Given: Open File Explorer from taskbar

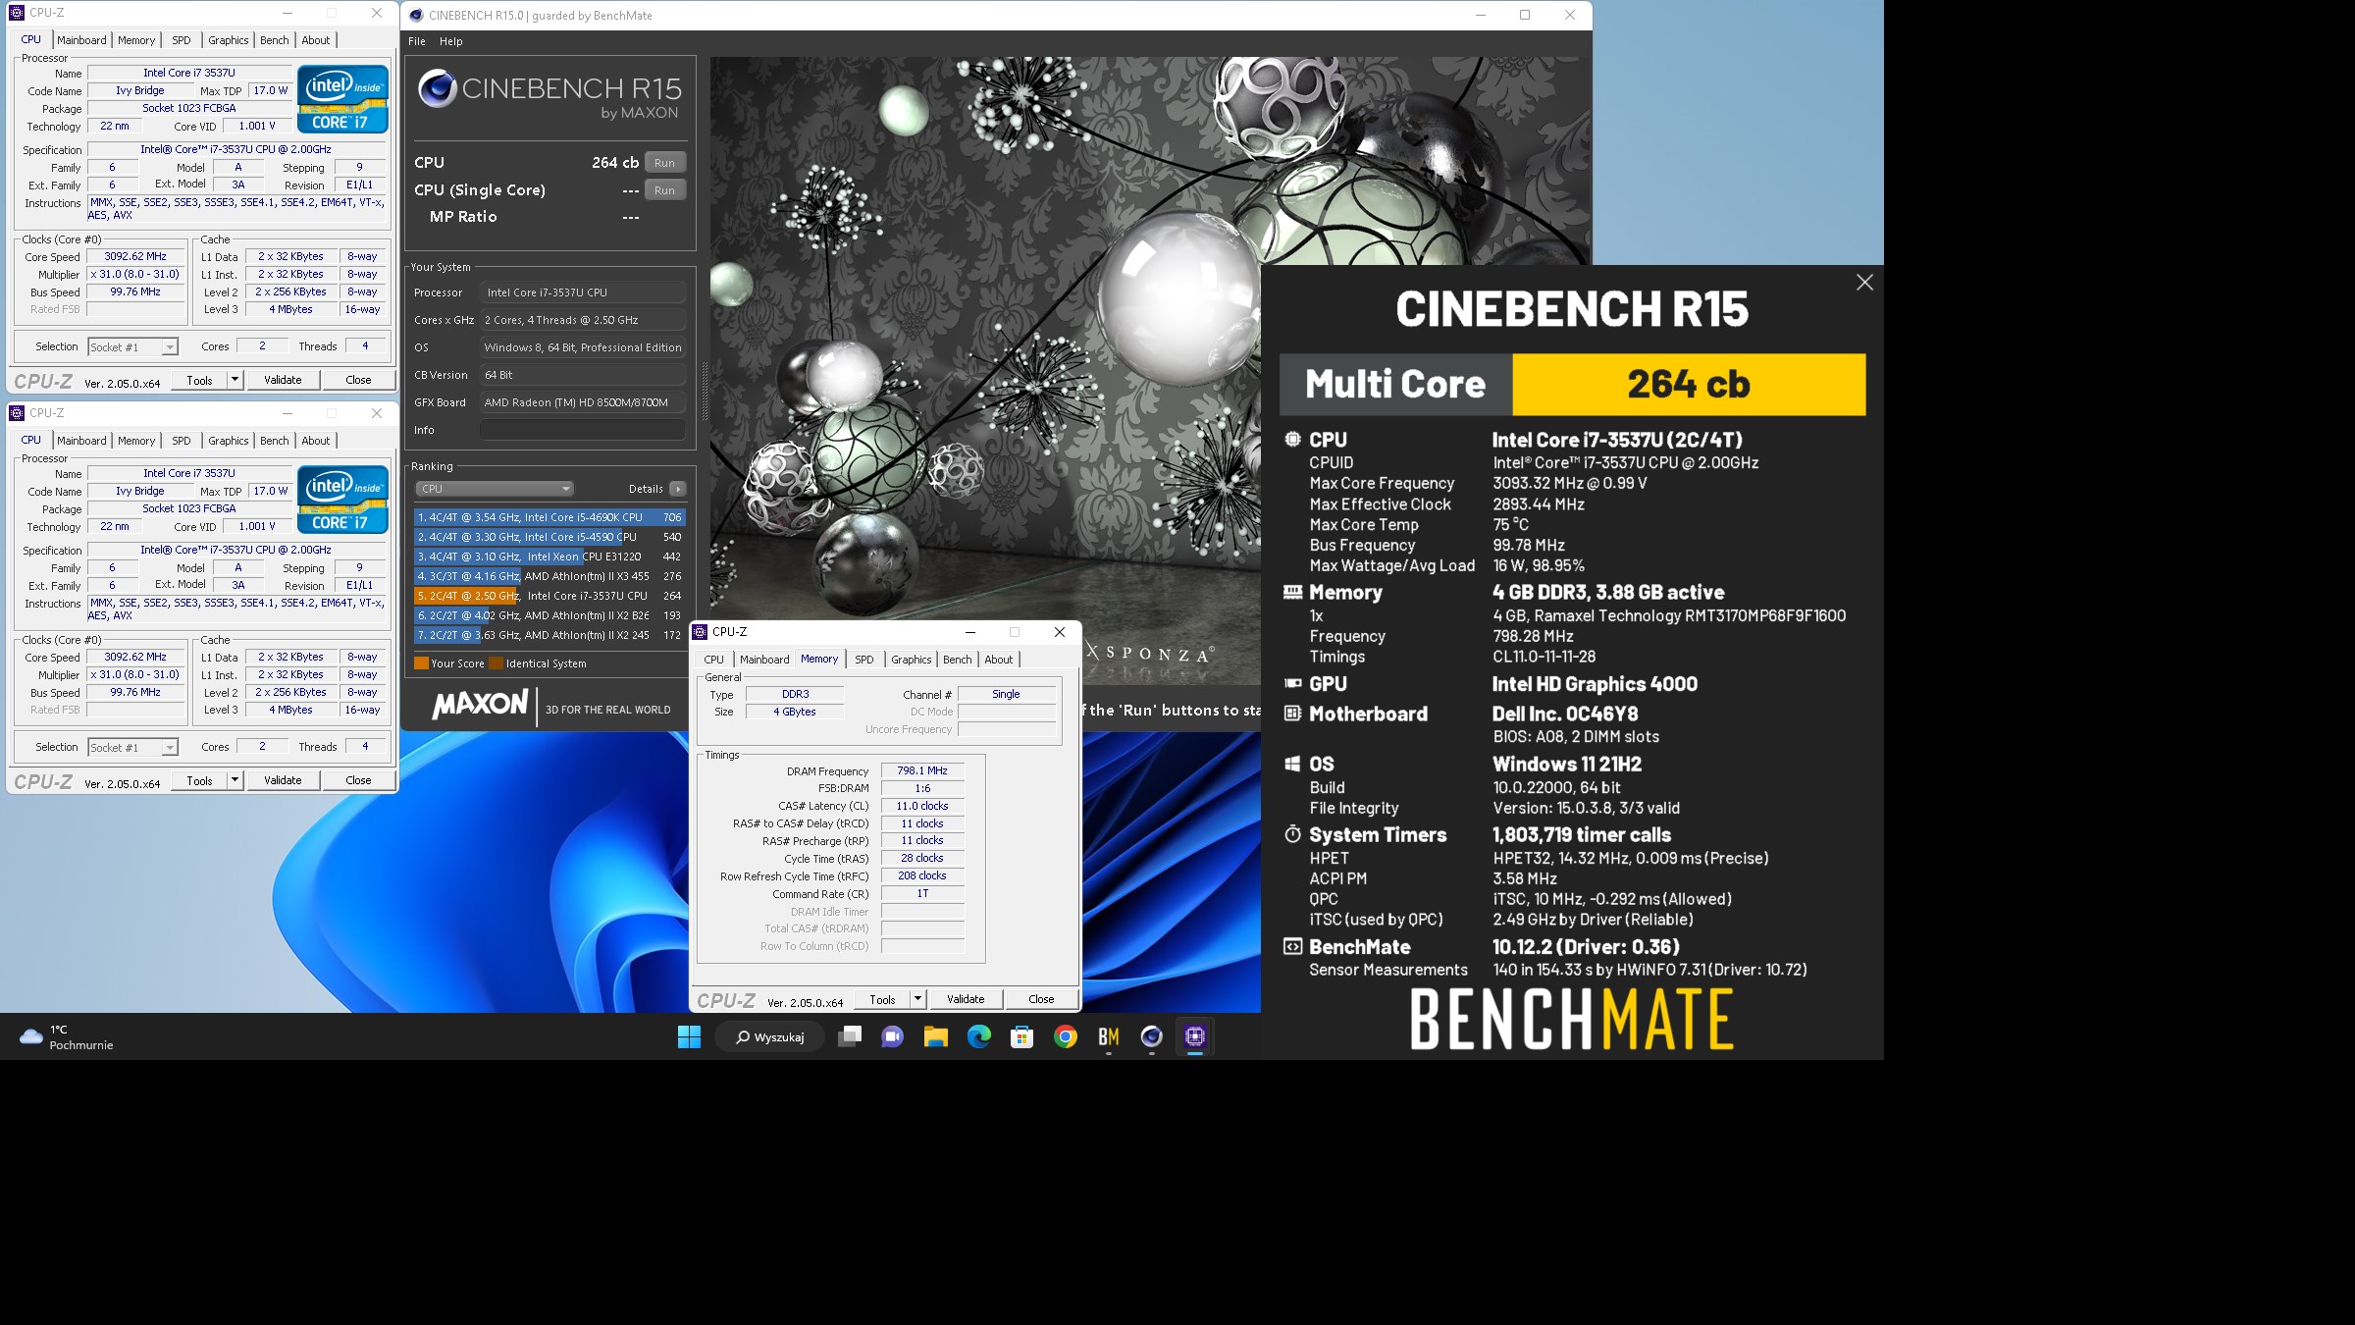Looking at the screenshot, I should click(x=936, y=1036).
